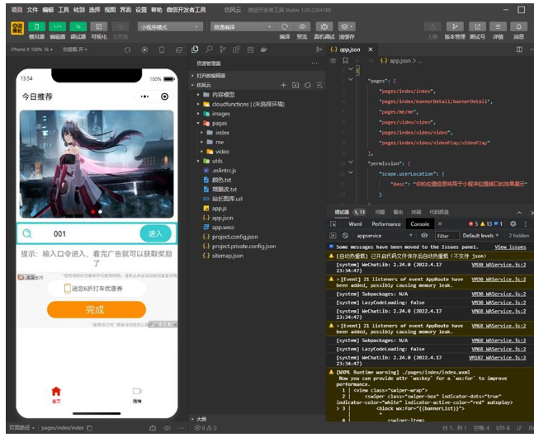Click the banner image in simulator
Viewport: 534px width, 442px height.
(x=97, y=163)
